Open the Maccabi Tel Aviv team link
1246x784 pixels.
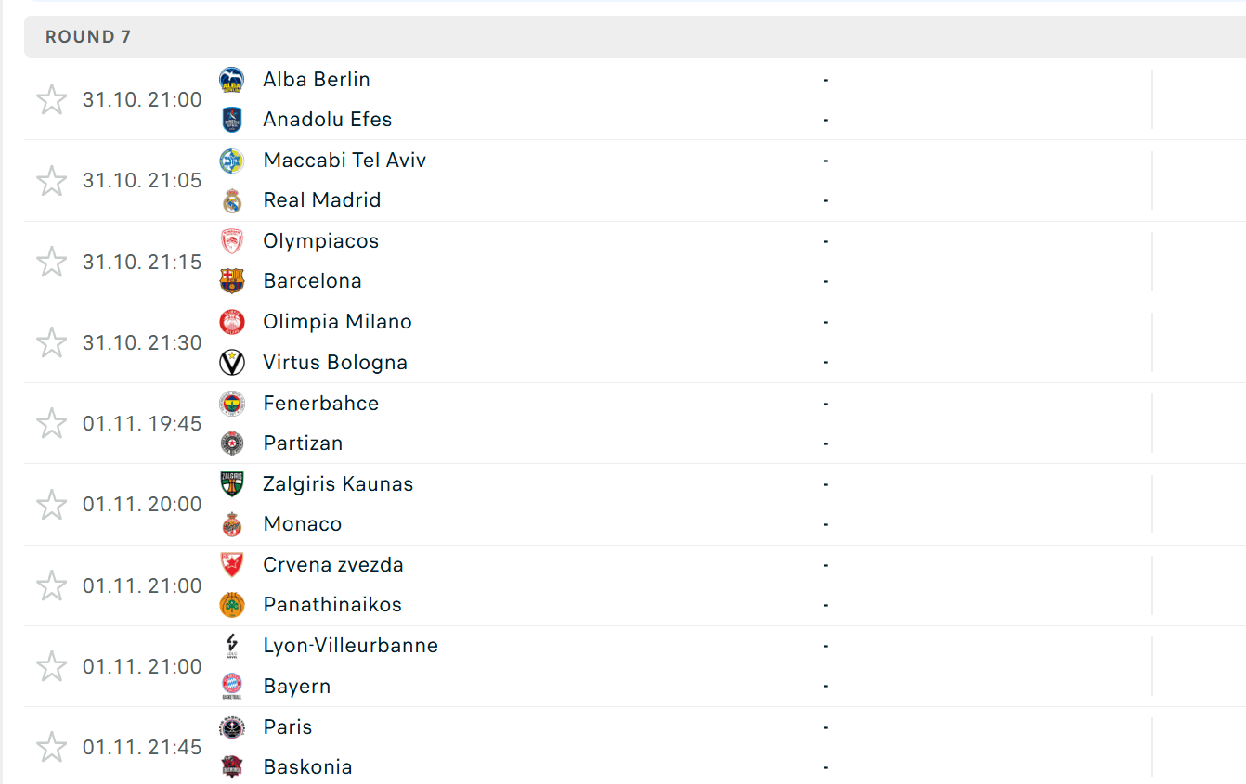344,161
